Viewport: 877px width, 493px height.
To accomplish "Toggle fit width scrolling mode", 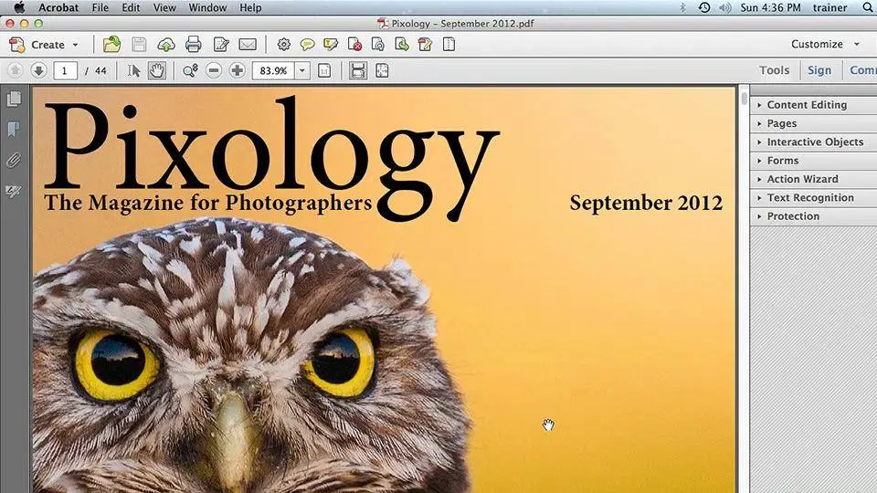I will 358,70.
